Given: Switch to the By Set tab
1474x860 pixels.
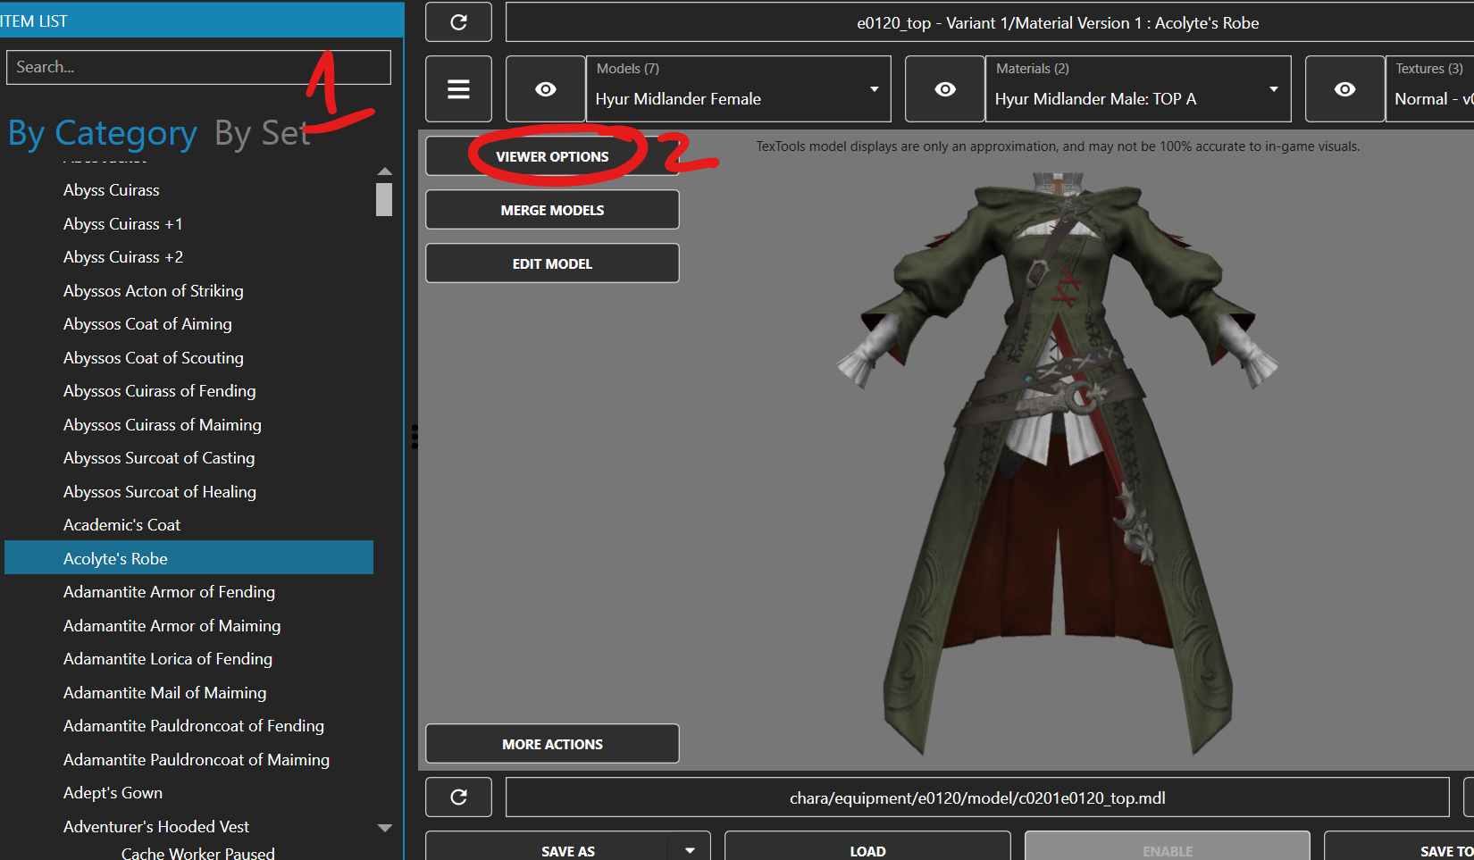Looking at the screenshot, I should click(x=262, y=133).
